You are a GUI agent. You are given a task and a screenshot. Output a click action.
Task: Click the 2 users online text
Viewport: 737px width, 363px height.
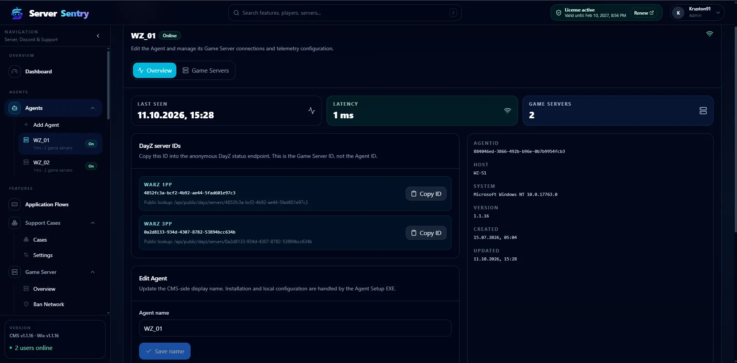[33, 348]
